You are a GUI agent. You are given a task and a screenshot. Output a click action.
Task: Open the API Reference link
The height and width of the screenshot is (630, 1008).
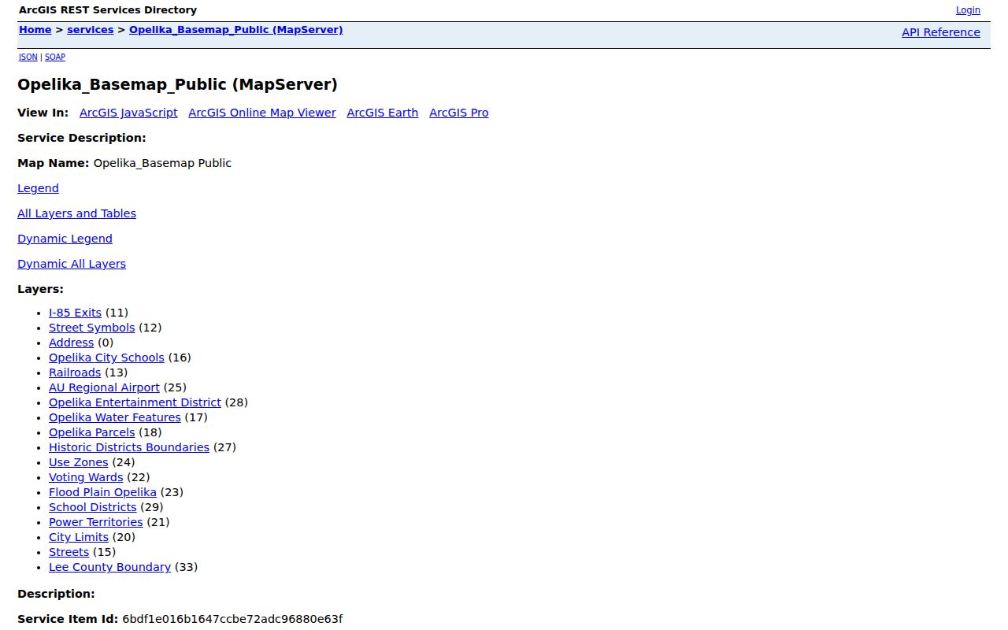point(941,32)
